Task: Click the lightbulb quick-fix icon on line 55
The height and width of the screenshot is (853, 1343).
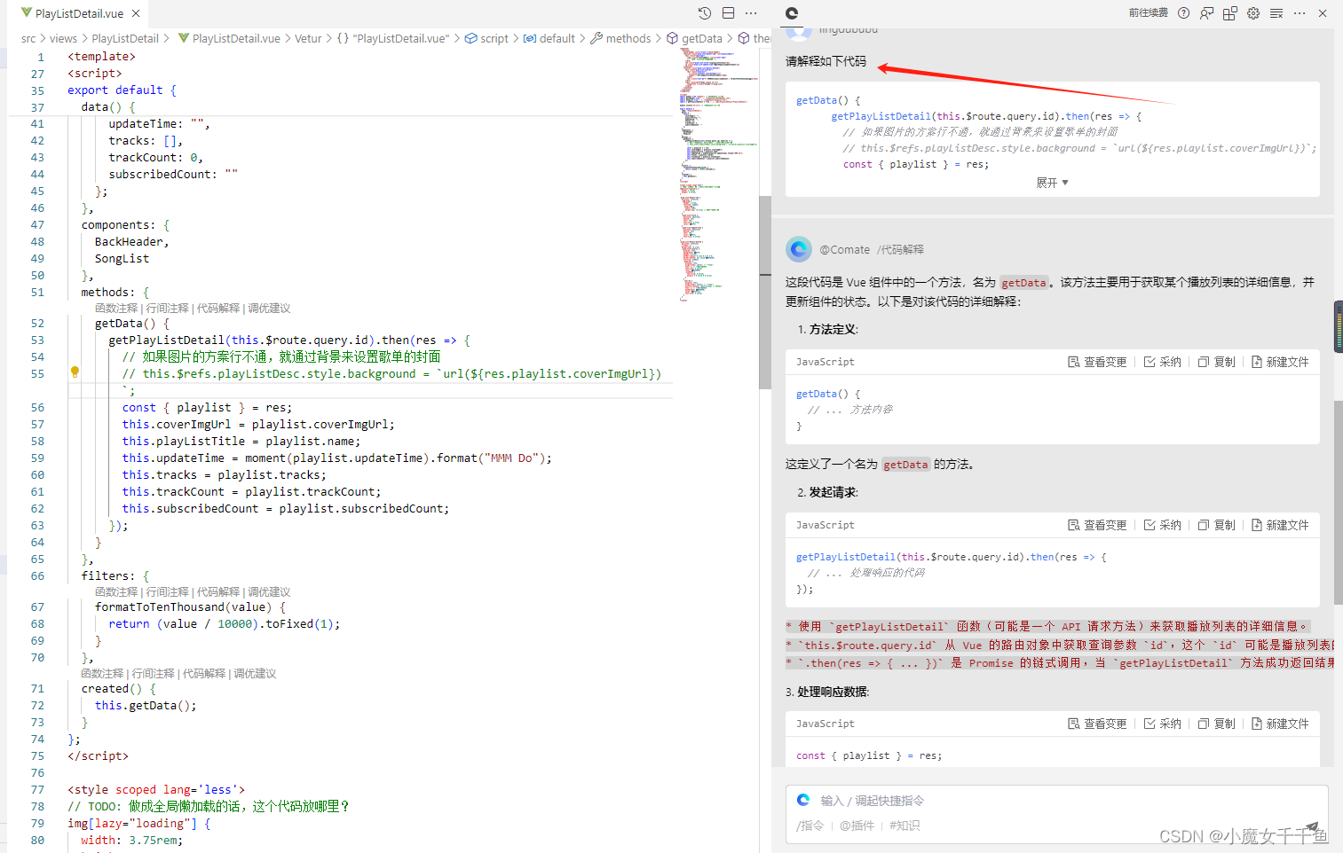Action: tap(75, 372)
